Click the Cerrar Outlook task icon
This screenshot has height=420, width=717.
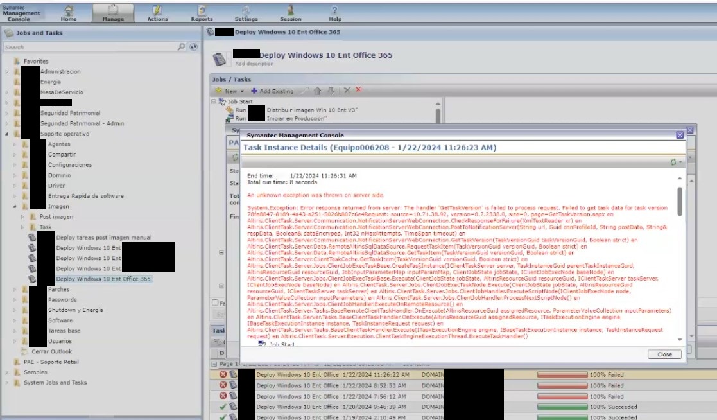pyautogui.click(x=24, y=351)
